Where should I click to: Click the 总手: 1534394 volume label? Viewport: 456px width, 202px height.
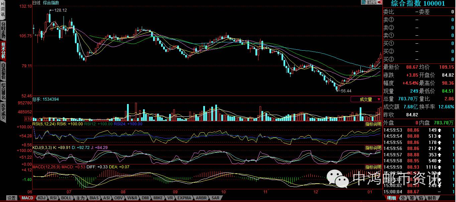click(x=46, y=99)
